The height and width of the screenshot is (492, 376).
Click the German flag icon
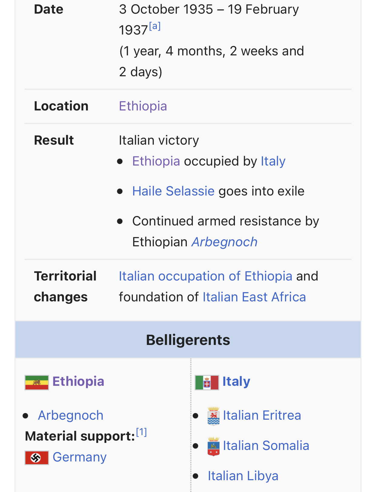tap(37, 458)
